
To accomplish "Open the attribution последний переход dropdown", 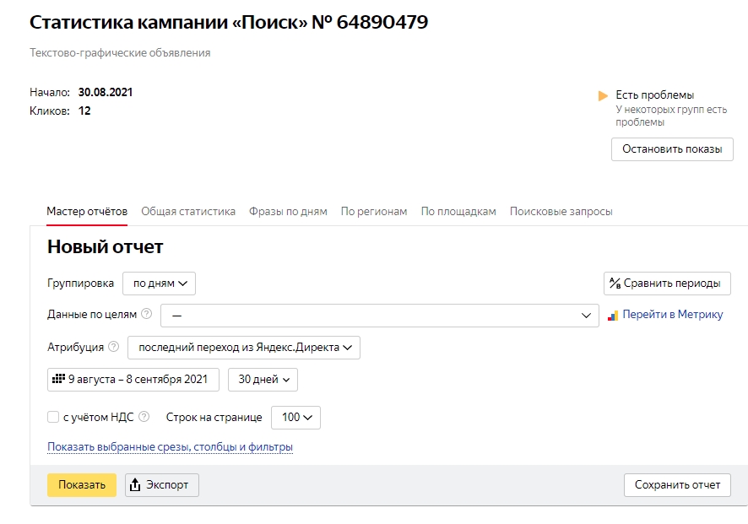I will coord(244,348).
